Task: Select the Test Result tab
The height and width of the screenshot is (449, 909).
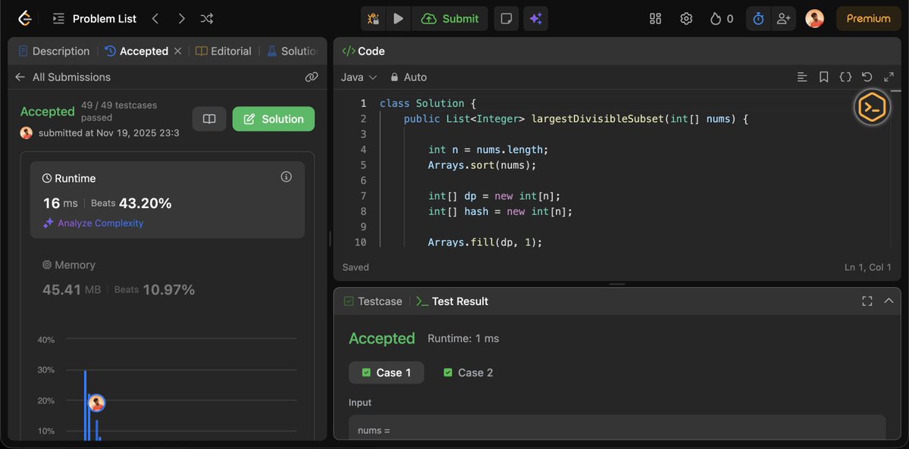Action: (x=452, y=301)
